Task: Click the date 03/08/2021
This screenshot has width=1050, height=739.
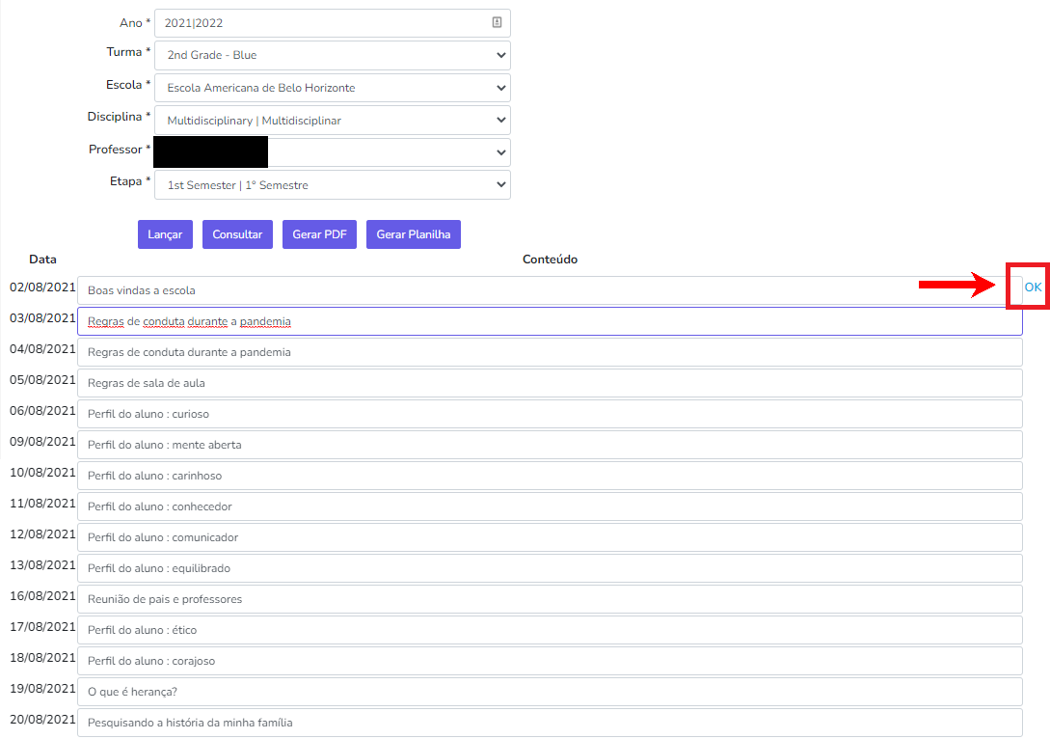Action: pyautogui.click(x=42, y=317)
